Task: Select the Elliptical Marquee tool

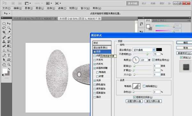Action: pos(4,23)
